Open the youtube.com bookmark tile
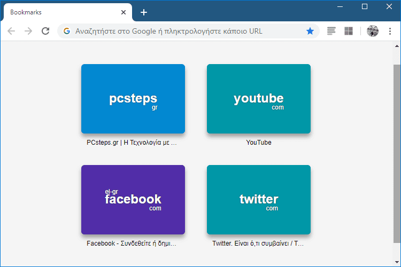Image resolution: width=401 pixels, height=267 pixels. (x=259, y=99)
